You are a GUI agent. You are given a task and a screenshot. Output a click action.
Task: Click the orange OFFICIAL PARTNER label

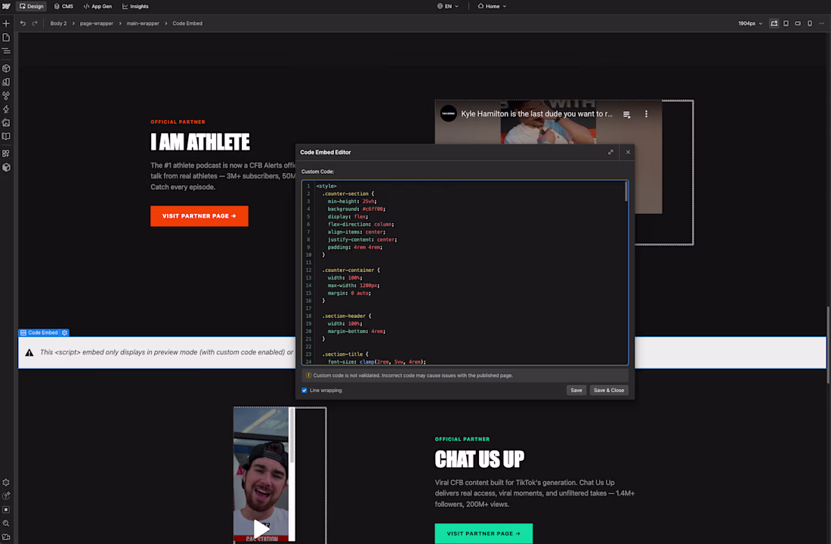[x=178, y=122]
